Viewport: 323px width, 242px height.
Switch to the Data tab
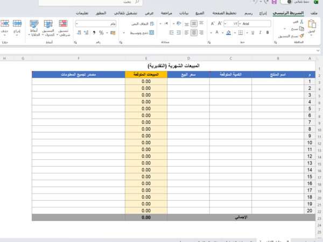[184, 13]
